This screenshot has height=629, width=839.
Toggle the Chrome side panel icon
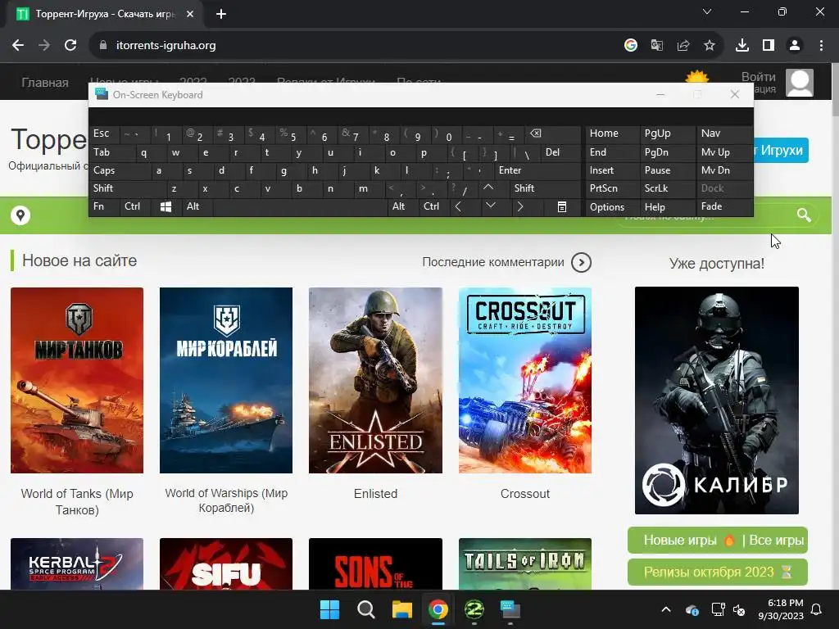[769, 46]
